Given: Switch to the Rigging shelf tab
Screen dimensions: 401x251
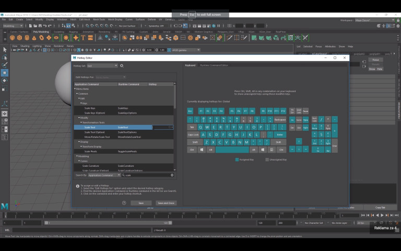Looking at the screenshot, I should [74, 32].
